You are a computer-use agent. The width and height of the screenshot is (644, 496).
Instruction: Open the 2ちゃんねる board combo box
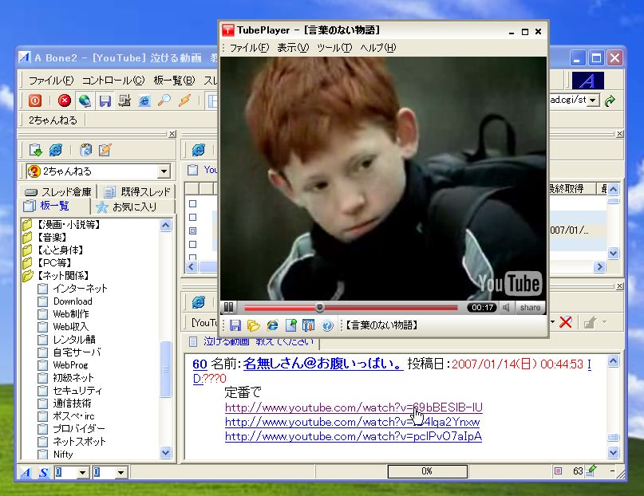pyautogui.click(x=164, y=171)
